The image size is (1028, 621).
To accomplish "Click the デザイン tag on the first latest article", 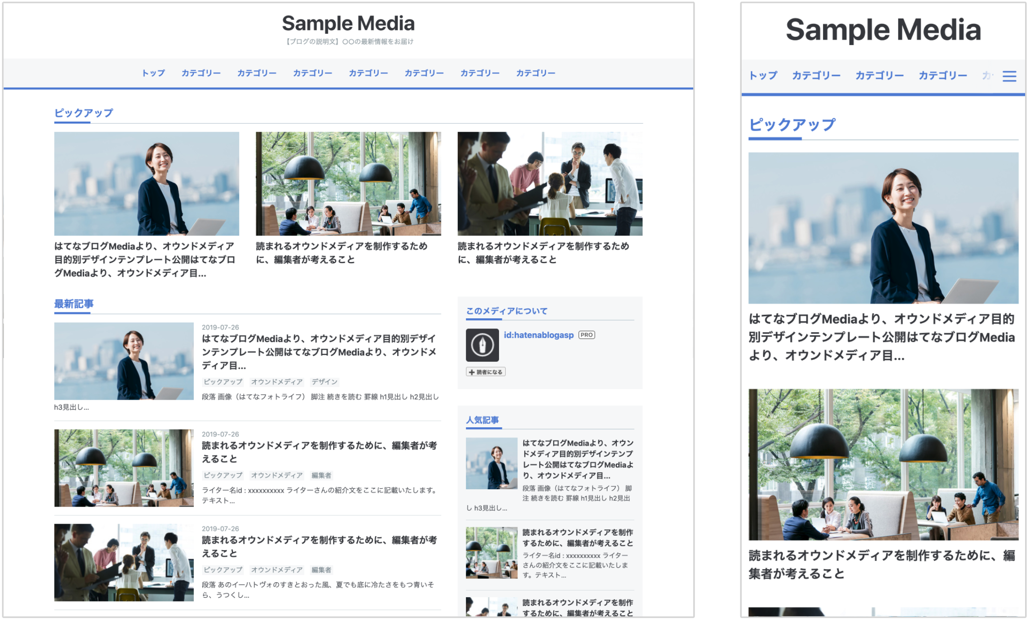I will 324,382.
